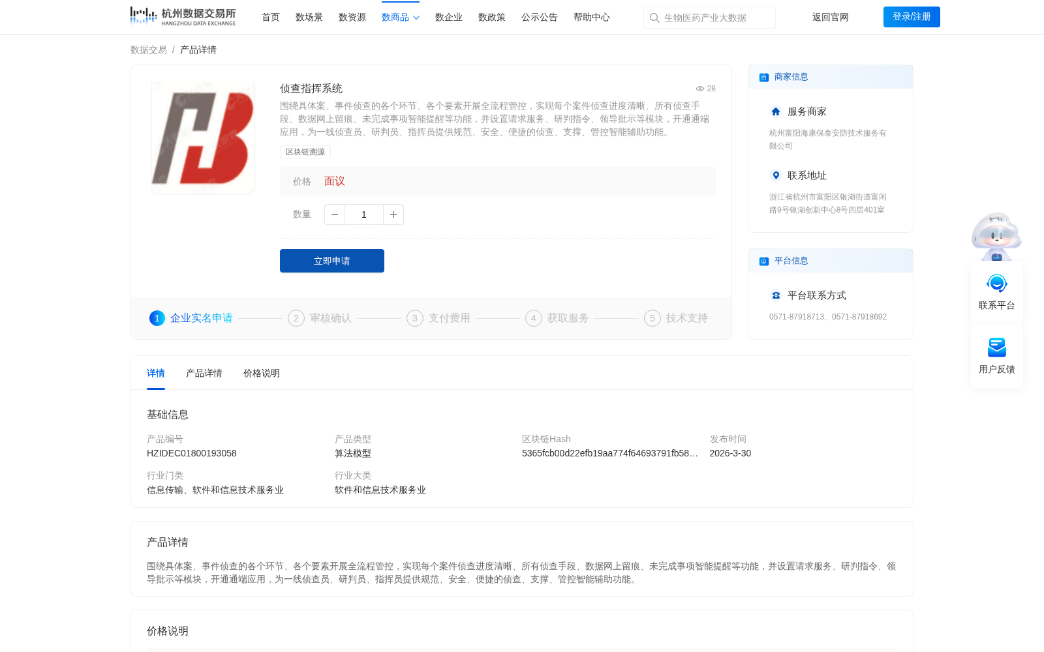1044x652 pixels.
Task: Click step 3 支付费用
Action: pos(438,318)
